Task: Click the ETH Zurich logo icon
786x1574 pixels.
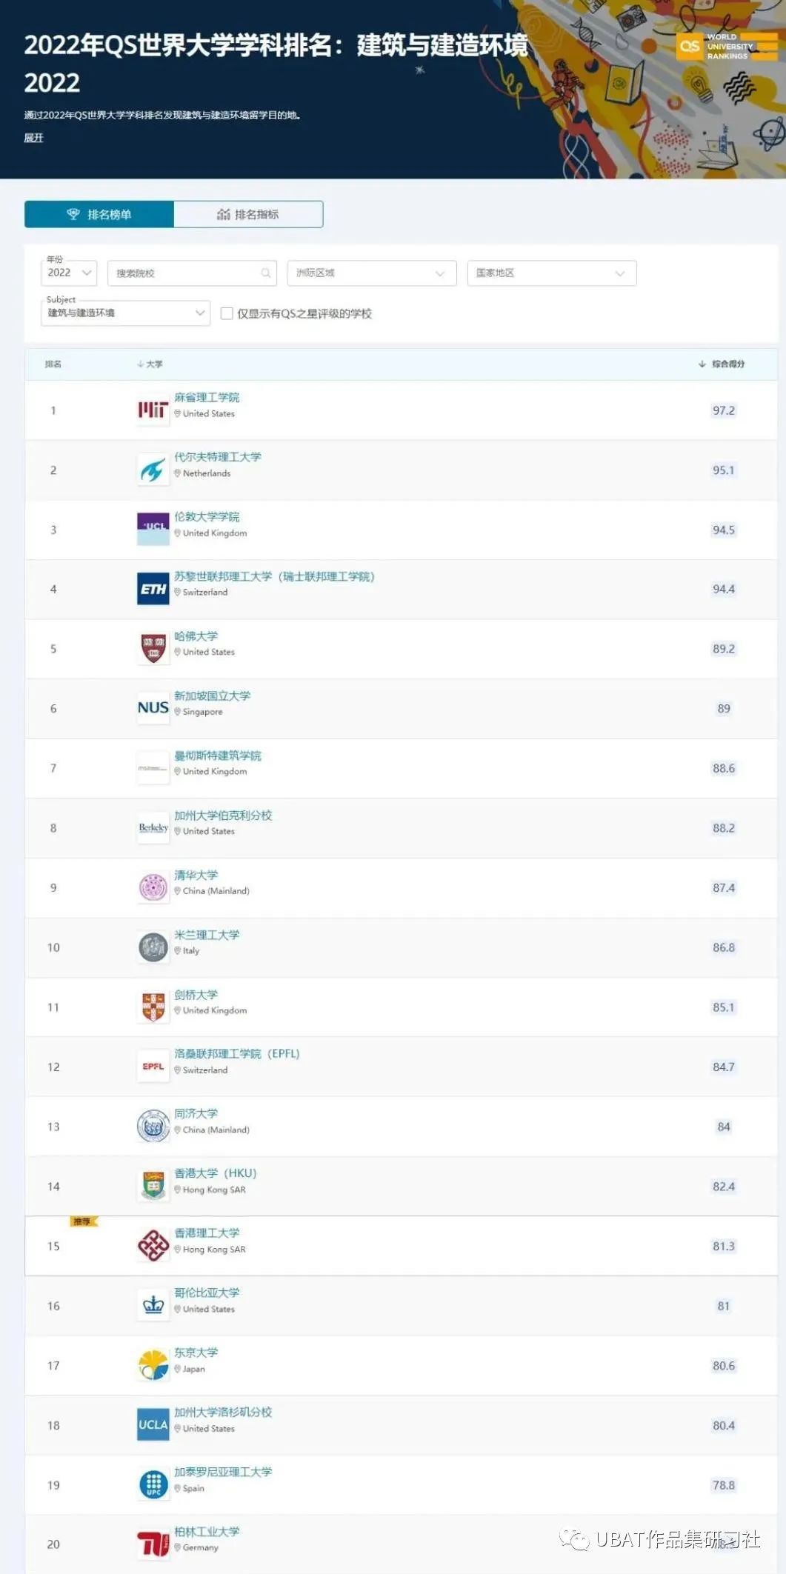Action: (153, 589)
